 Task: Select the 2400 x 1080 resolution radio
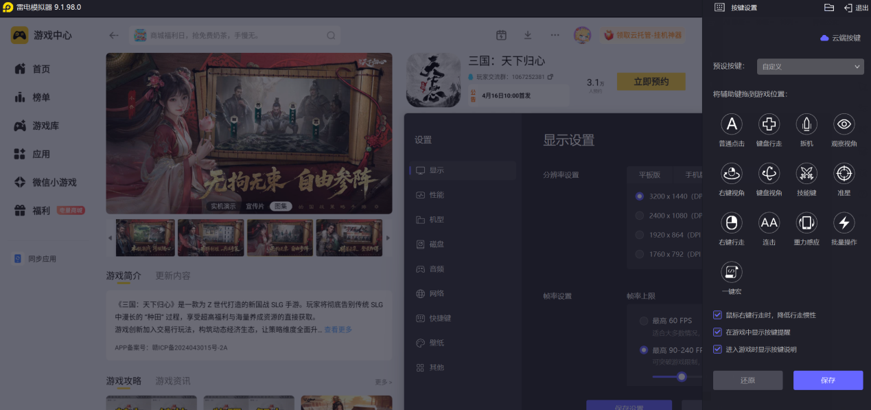(640, 216)
